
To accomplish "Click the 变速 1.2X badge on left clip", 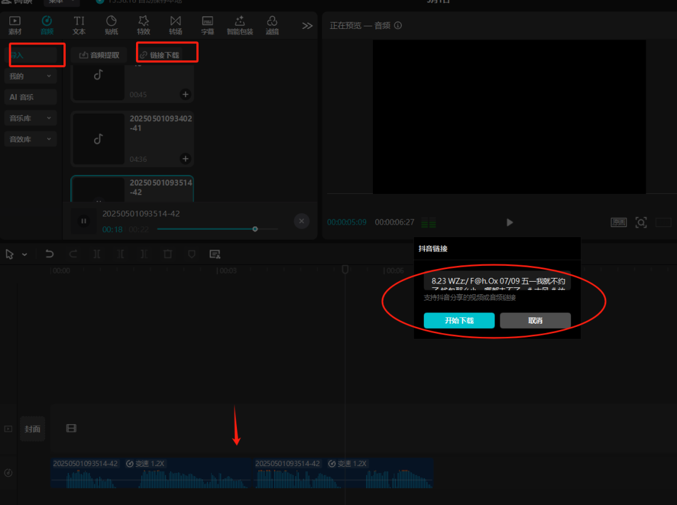I will 145,464.
